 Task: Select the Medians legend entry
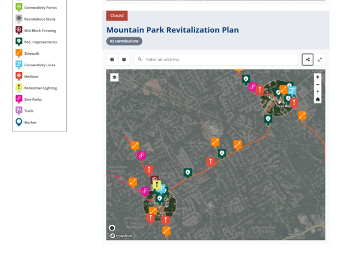pyautogui.click(x=31, y=76)
